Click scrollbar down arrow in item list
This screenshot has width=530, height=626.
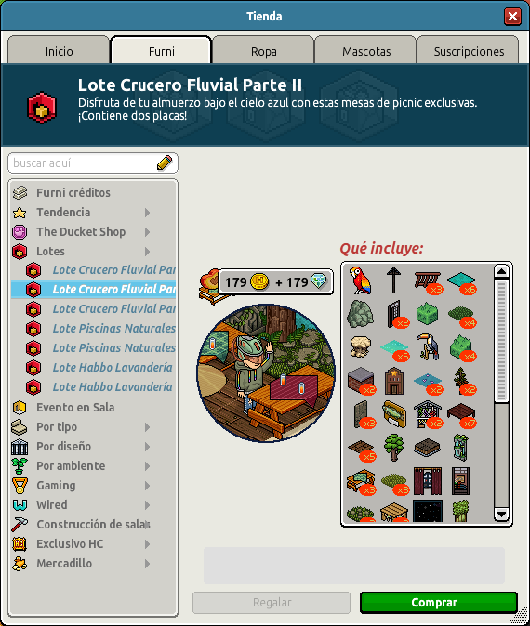pyautogui.click(x=501, y=514)
